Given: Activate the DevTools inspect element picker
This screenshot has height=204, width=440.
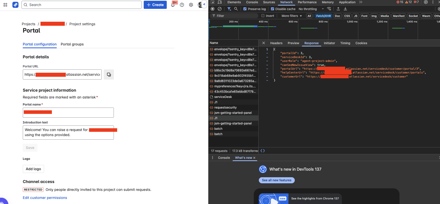Looking at the screenshot, I should (213, 2).
